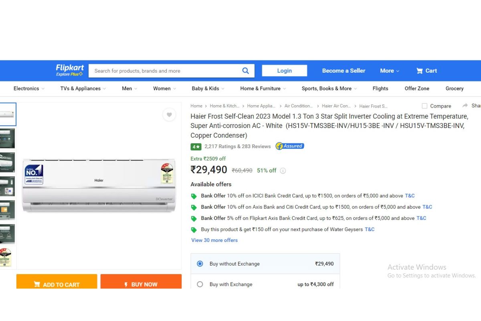The width and height of the screenshot is (481, 321).
Task: Click the main AC product image
Action: tap(99, 185)
